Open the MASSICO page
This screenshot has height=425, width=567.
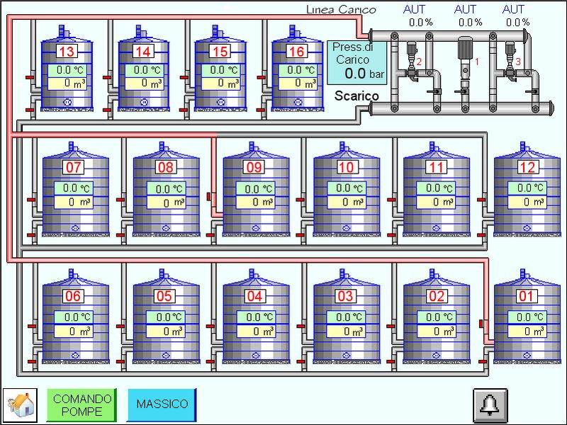coord(162,405)
